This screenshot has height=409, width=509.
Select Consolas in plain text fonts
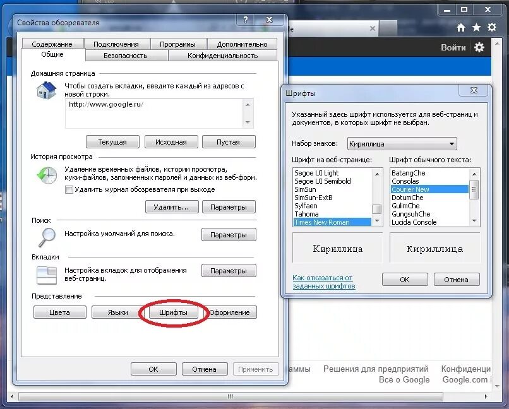coord(429,181)
